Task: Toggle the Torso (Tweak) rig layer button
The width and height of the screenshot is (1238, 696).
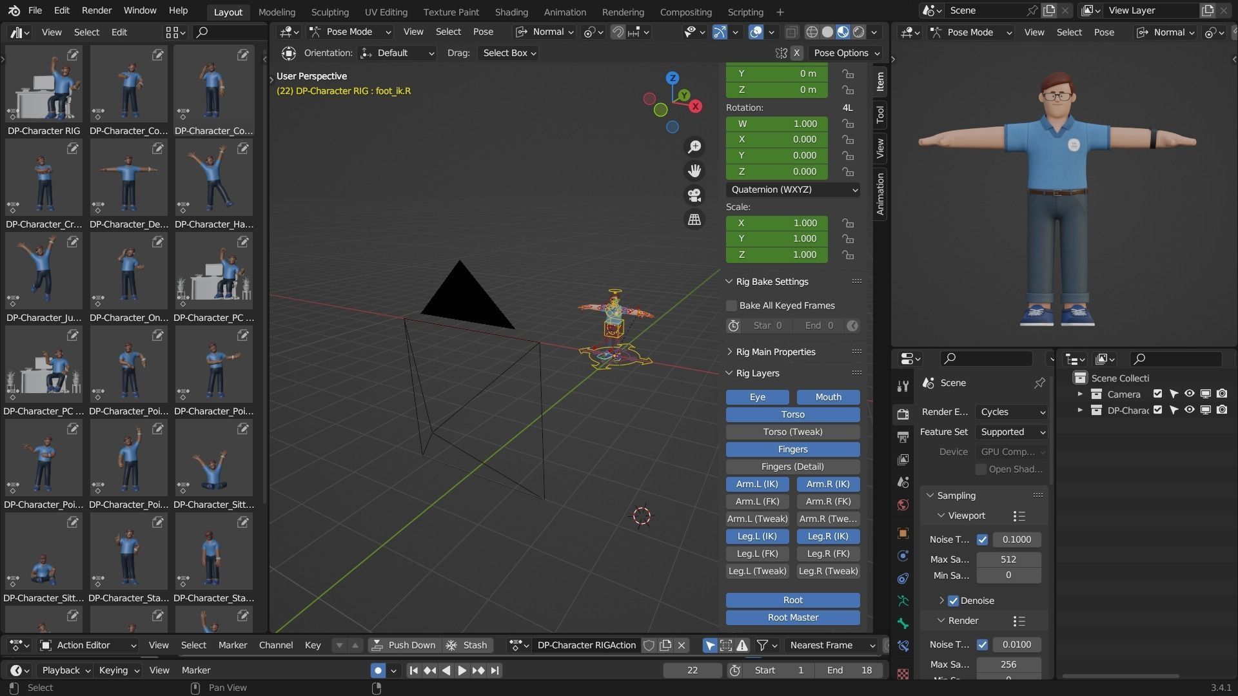Action: (x=792, y=432)
